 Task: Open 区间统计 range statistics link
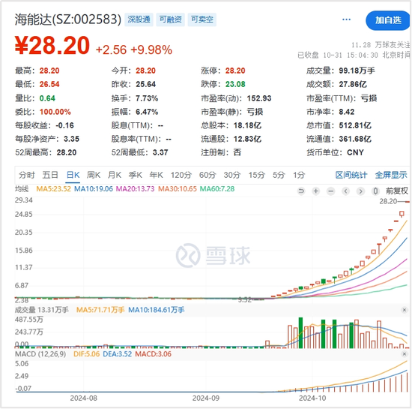(351, 175)
